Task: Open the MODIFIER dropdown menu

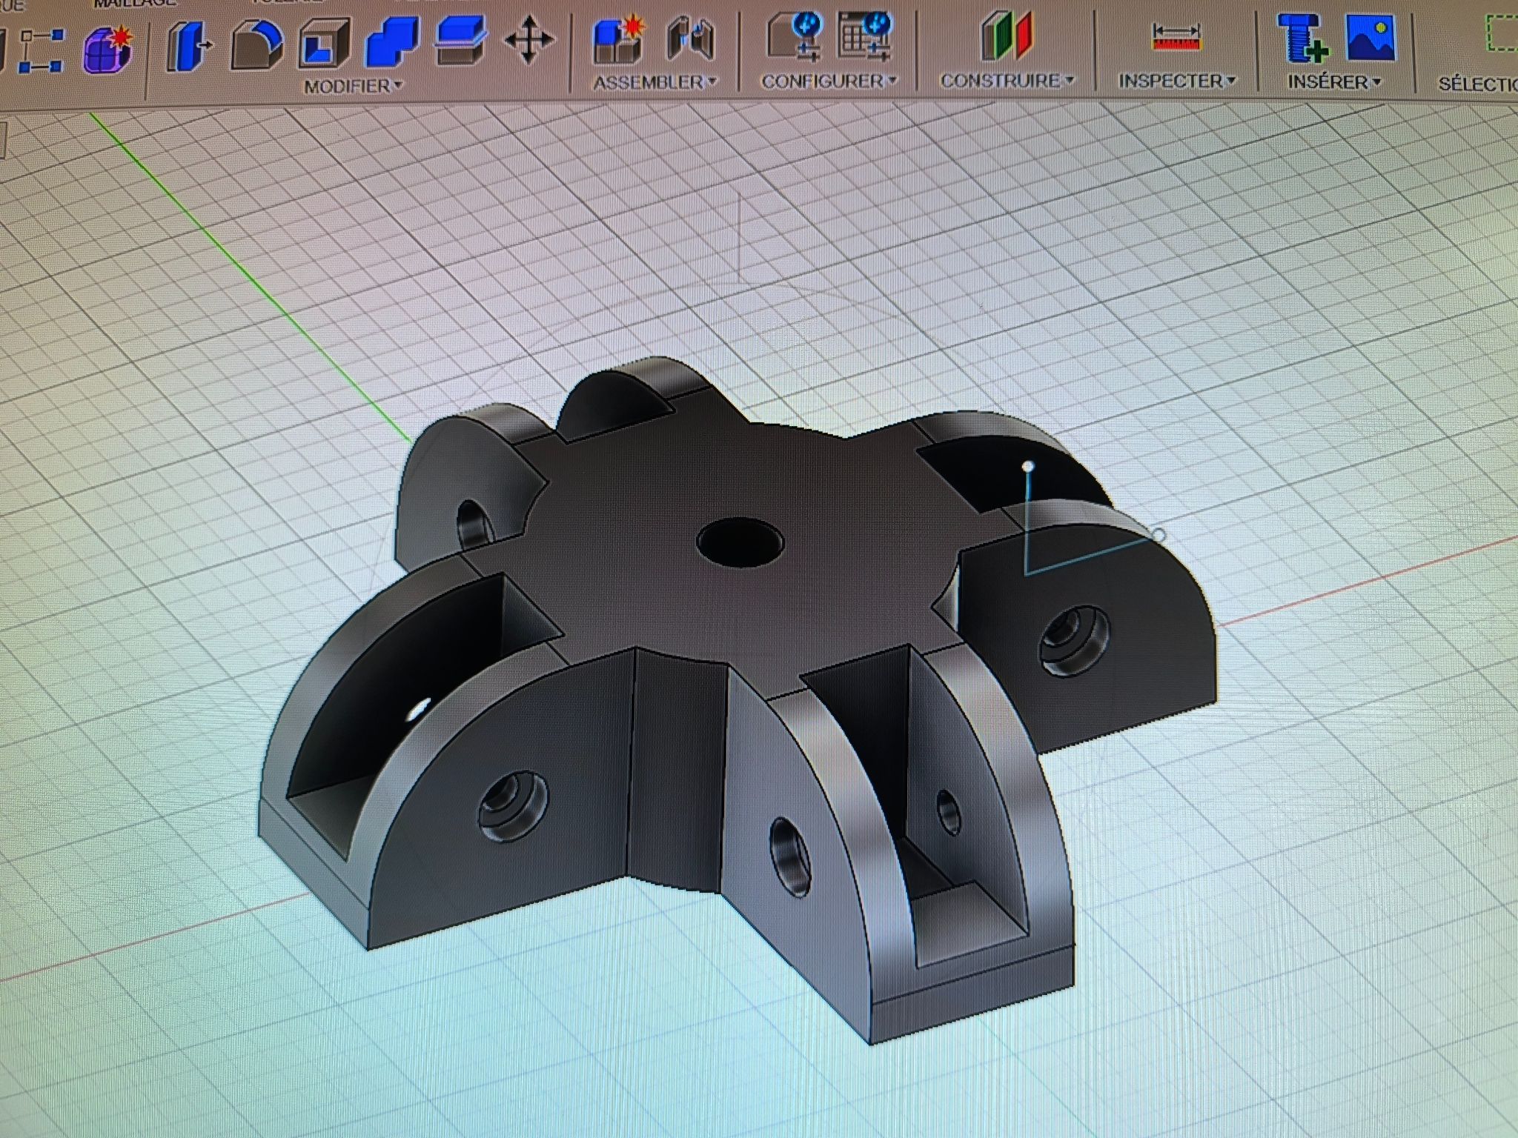Action: click(x=353, y=87)
